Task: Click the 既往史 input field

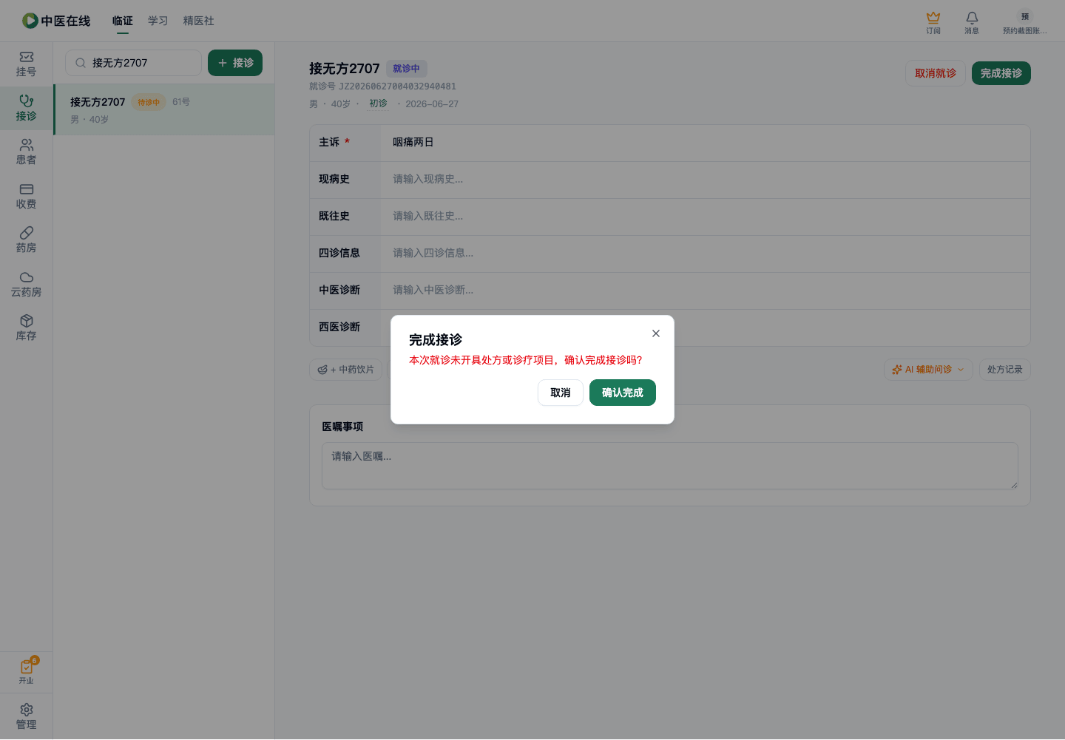Action: pos(706,217)
